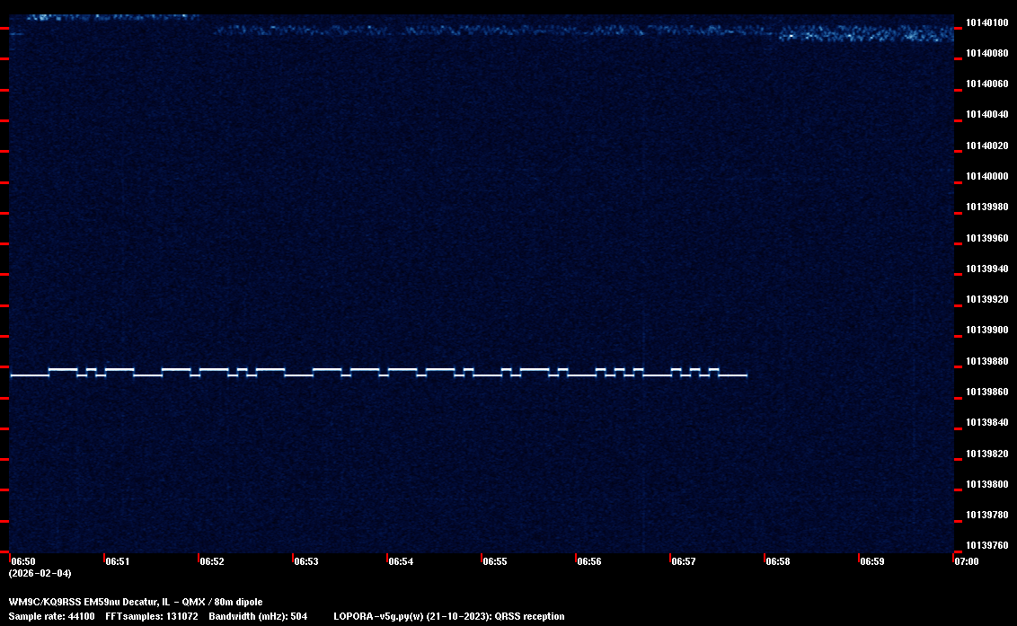Click the Bandwidth (mHz): 504 text
The width and height of the screenshot is (1017, 626).
(258, 616)
